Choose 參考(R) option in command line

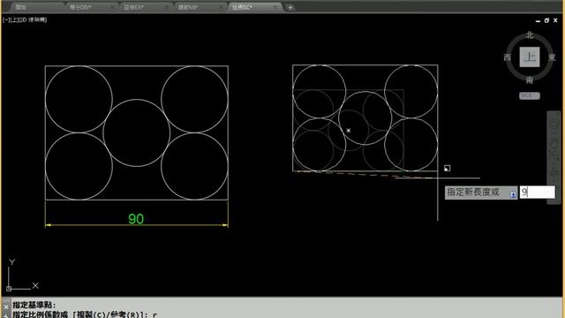tap(125, 314)
